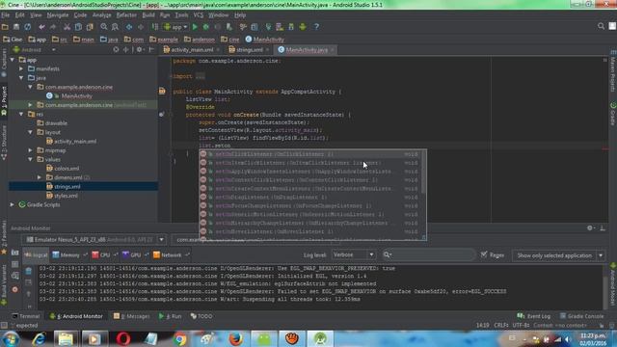617x347 pixels.
Task: Click the Replace toolbar icon
Action: (x=115, y=27)
